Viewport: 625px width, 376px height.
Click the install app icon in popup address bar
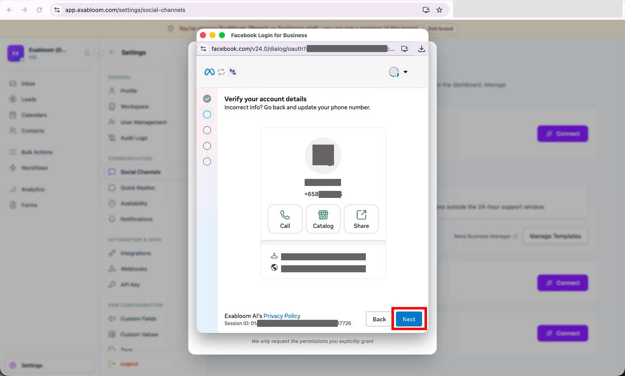(x=405, y=49)
